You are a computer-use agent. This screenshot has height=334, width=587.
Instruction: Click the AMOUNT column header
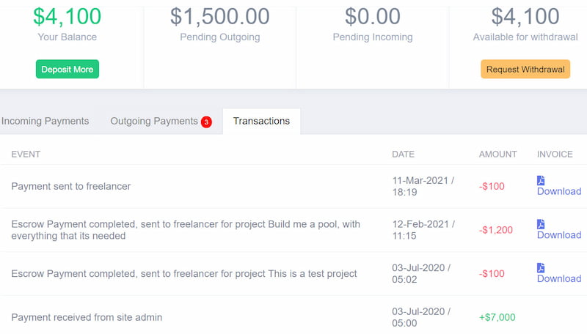click(x=497, y=154)
